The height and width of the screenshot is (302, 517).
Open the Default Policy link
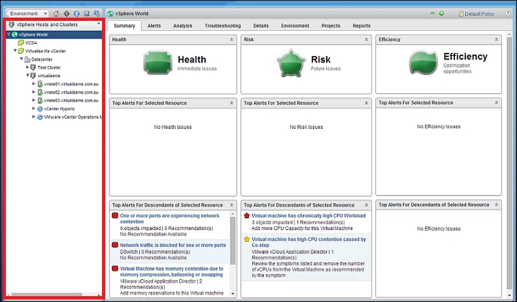tap(479, 14)
